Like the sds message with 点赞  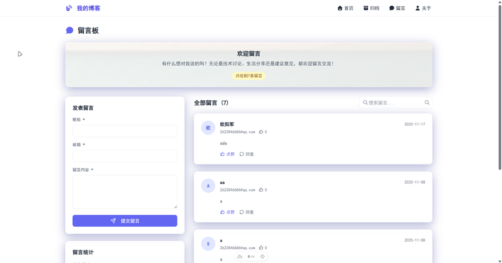pos(227,154)
